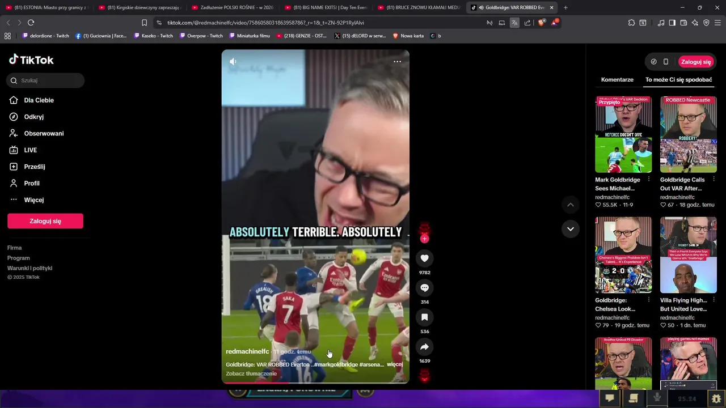Bookmark this page in address bar
Image resolution: width=726 pixels, height=408 pixels.
click(144, 23)
